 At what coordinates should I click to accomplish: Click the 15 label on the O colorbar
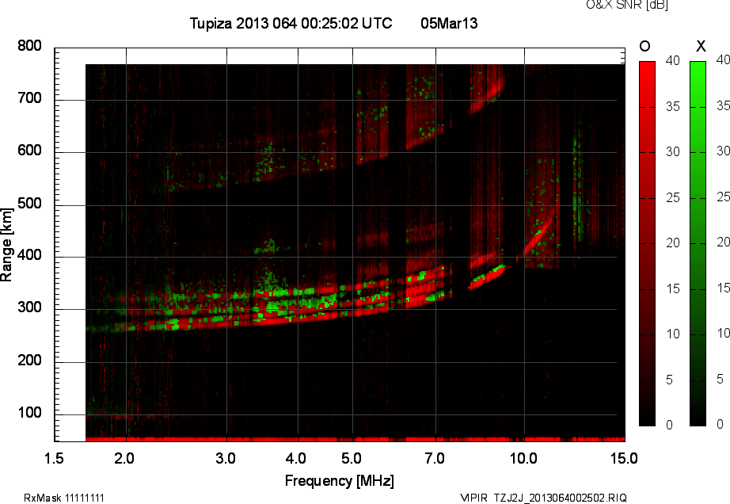pyautogui.click(x=673, y=288)
